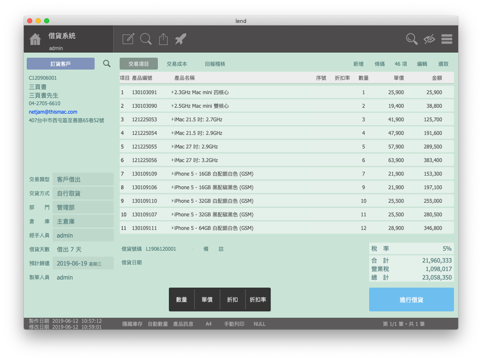The height and width of the screenshot is (361, 482).
Task: Click the 條碼 barcode option
Action: (379, 64)
